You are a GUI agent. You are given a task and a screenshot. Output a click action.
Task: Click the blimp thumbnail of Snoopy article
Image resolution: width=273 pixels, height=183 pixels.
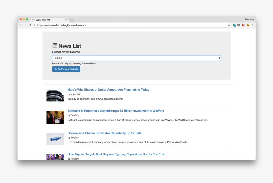pyautogui.click(x=55, y=139)
